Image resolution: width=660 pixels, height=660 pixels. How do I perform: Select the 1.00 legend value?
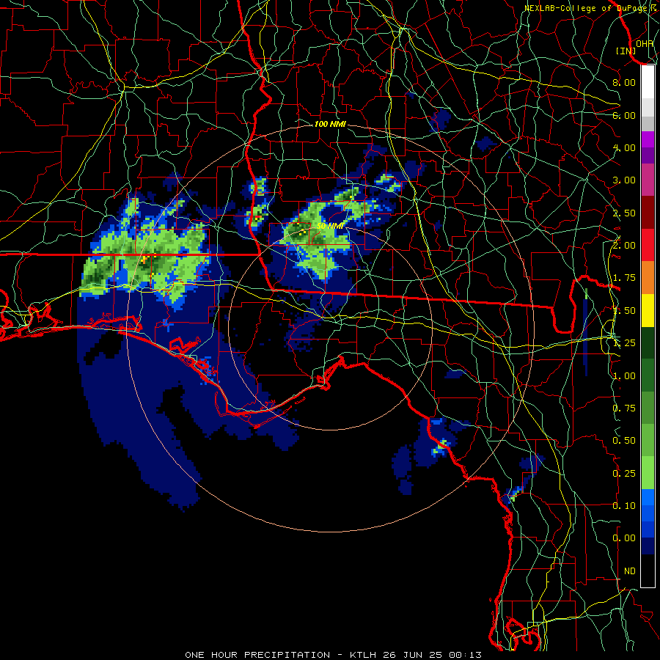[624, 376]
